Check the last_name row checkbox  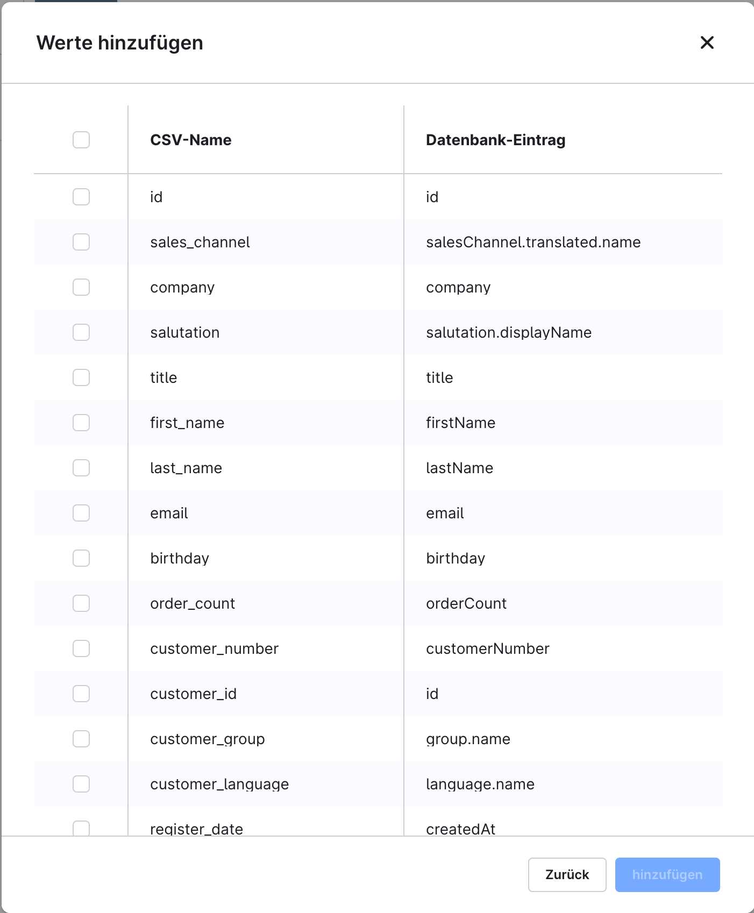(x=81, y=468)
